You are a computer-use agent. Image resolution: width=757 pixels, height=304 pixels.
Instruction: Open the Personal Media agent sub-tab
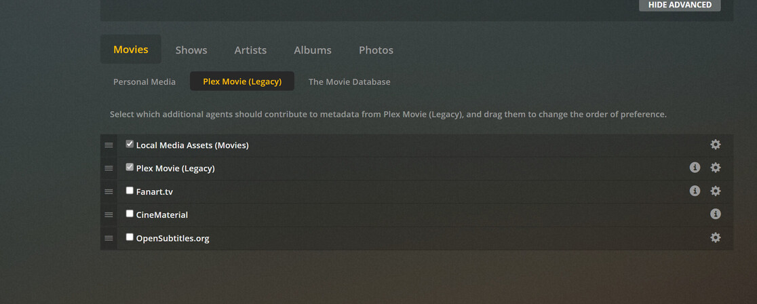pyautogui.click(x=144, y=81)
